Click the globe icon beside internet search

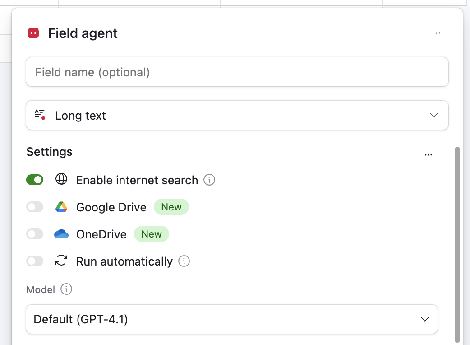coord(61,180)
